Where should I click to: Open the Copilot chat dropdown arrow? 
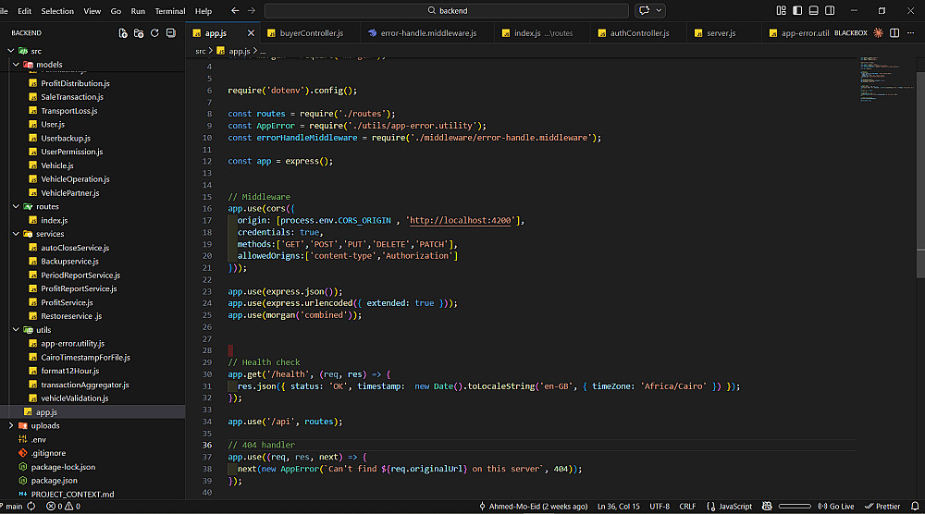(660, 11)
